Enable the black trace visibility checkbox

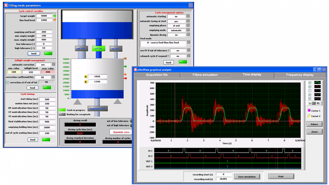pos(310,91)
